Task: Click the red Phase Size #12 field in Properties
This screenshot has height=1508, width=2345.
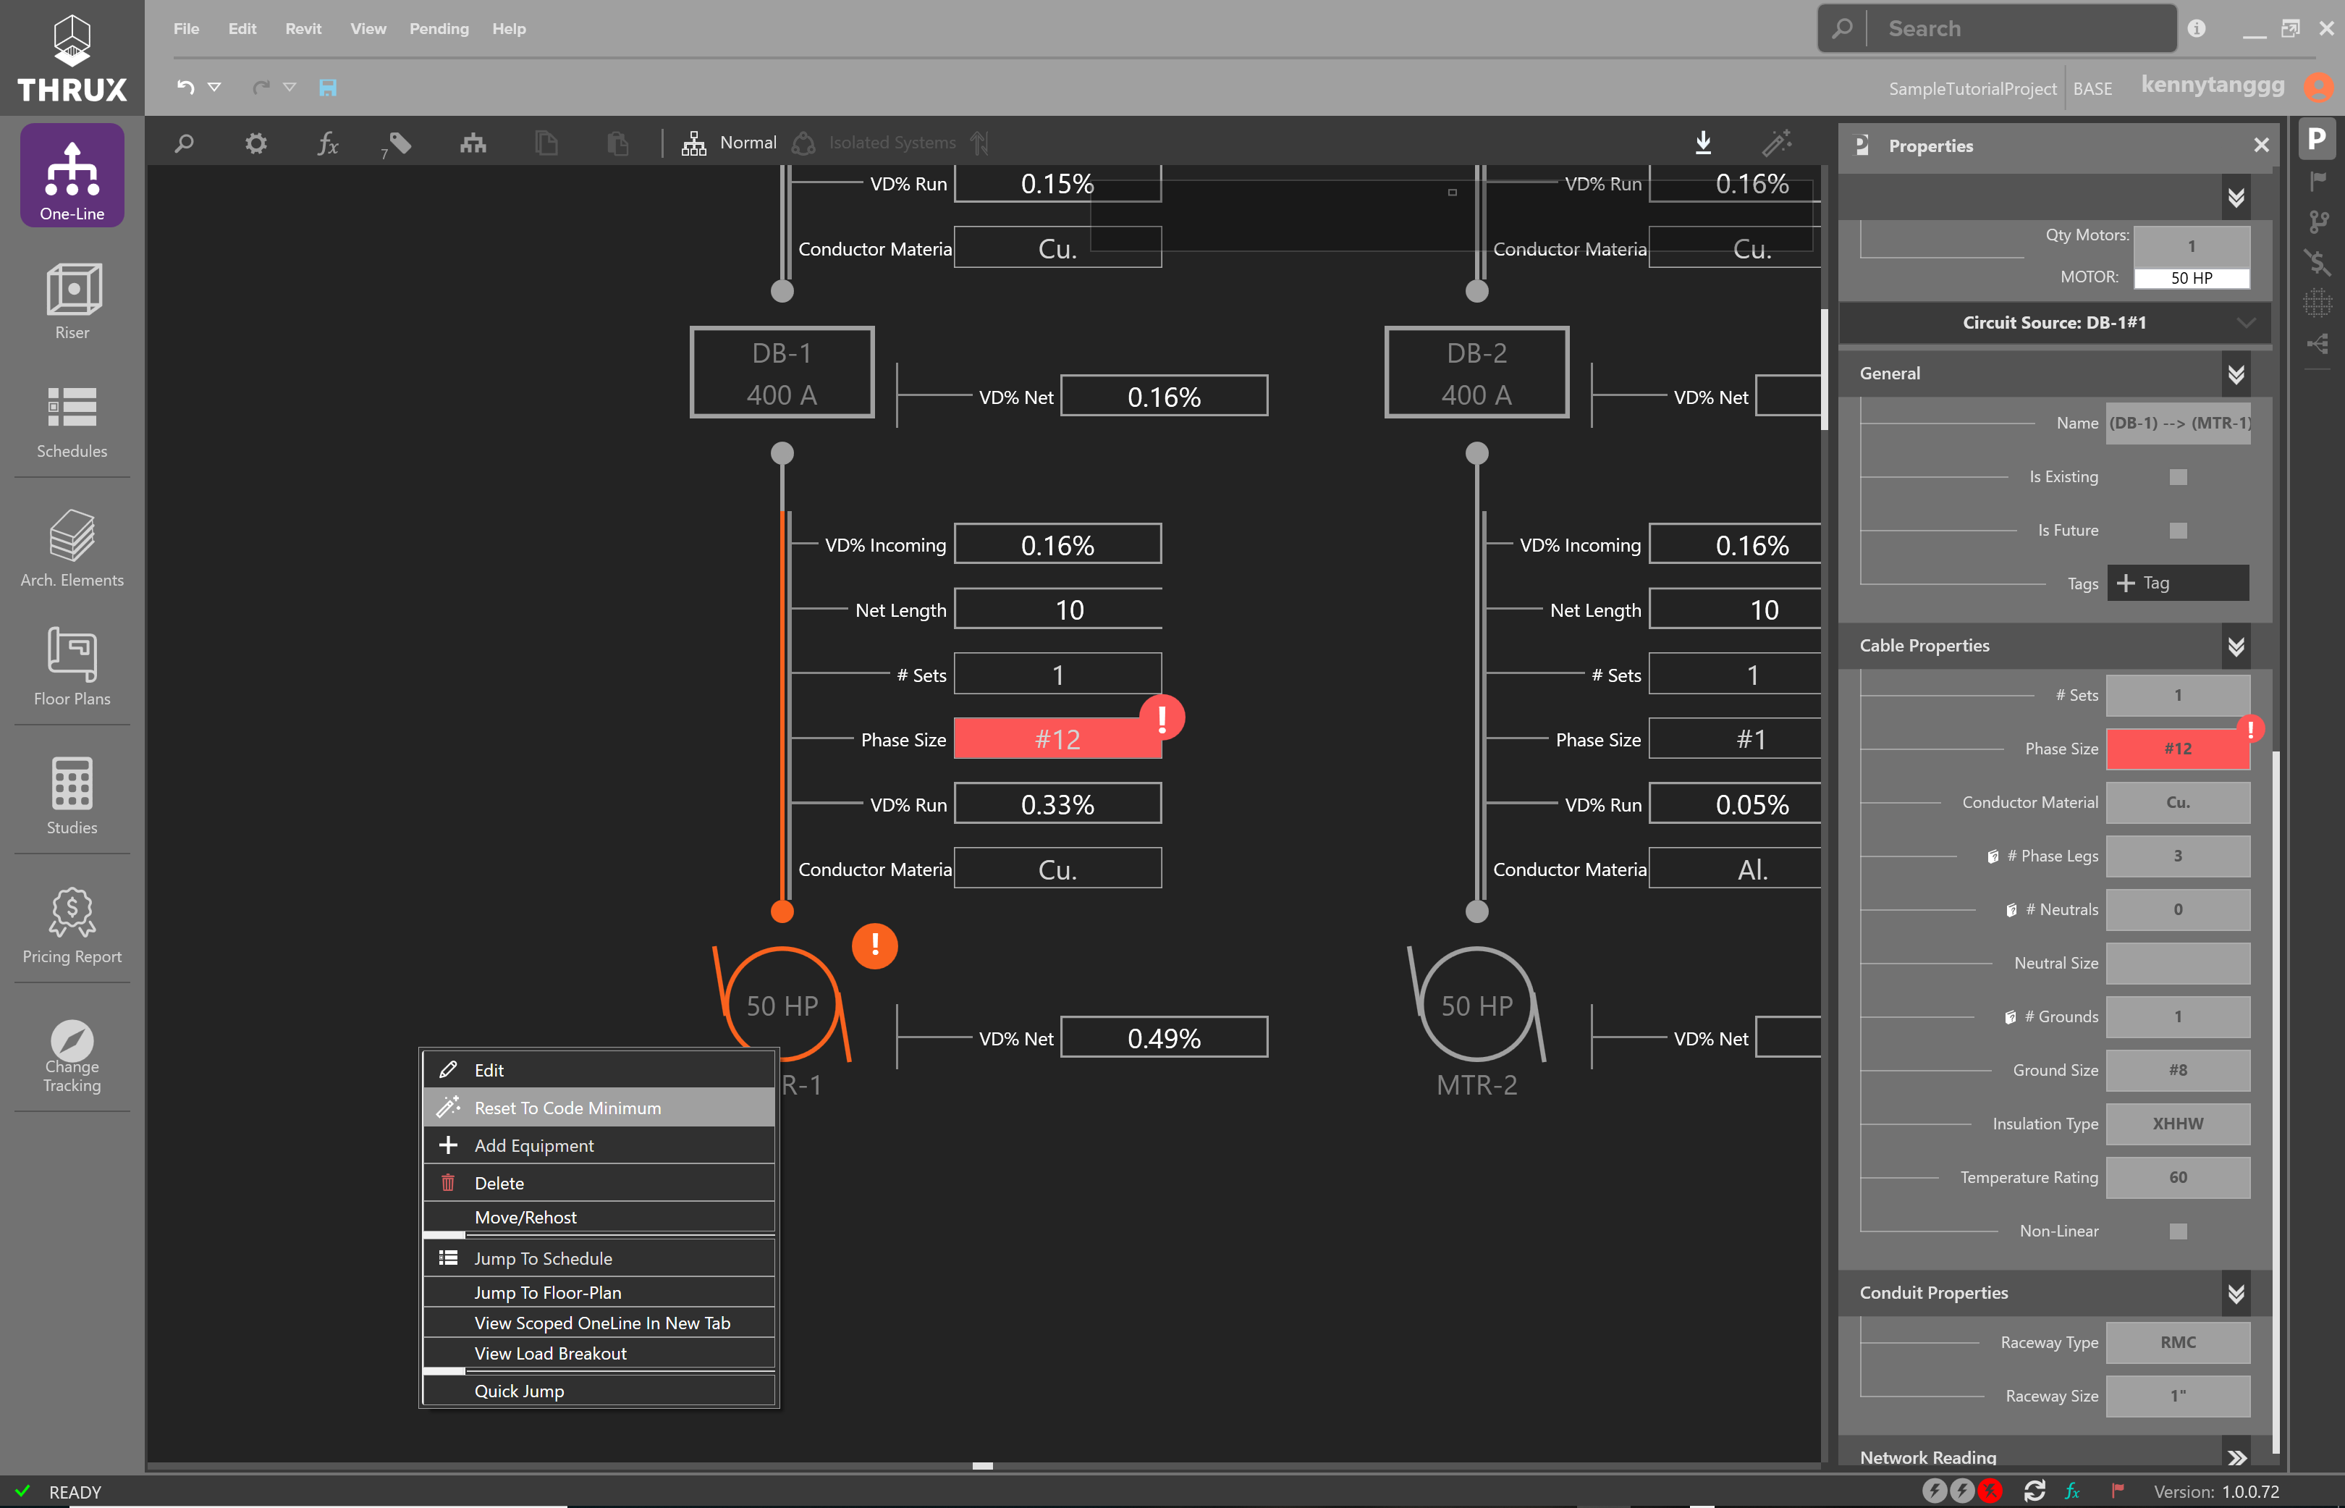Action: click(x=2178, y=749)
